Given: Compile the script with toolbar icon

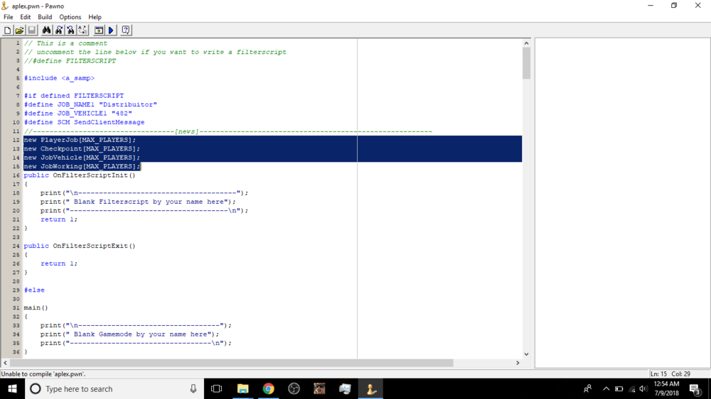Looking at the screenshot, I should click(98, 31).
